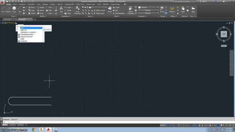Open the AutoCAD application menu
Image resolution: width=235 pixels, height=132 pixels.
pyautogui.click(x=2, y=2)
